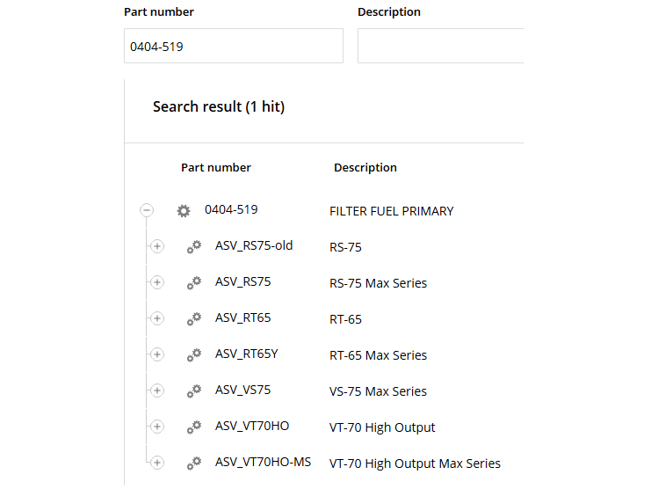Screen dimensions: 651x489
Task: Click the assembly icon beside ASV_RT65Y
Action: tap(194, 355)
